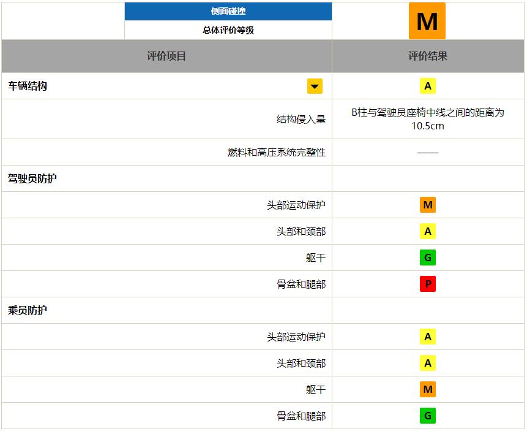This screenshot has width=527, height=431.
Task: Click the 头部运动保护 label under 驾驶员防护
Action: (x=296, y=205)
